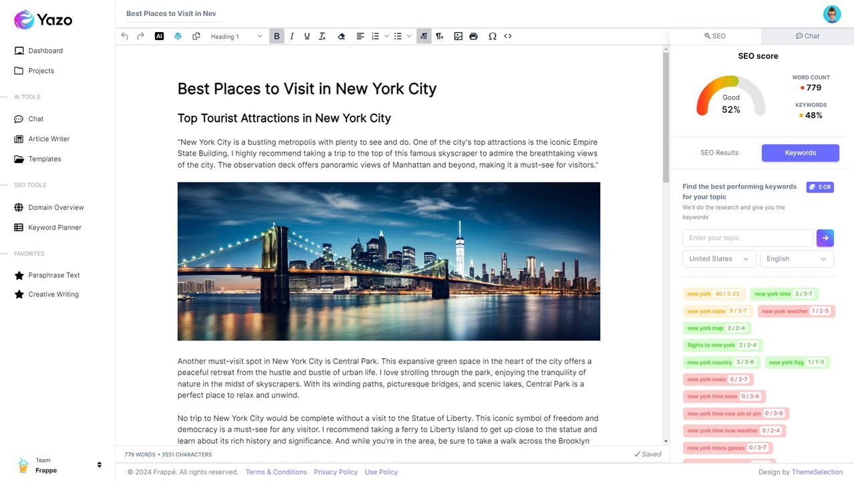The width and height of the screenshot is (854, 481).
Task: Click the WordPress publish icon
Action: (178, 36)
